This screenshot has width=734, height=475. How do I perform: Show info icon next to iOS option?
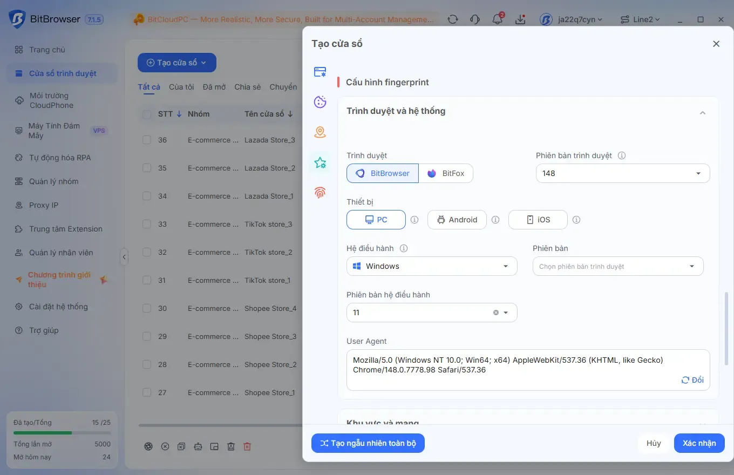point(576,220)
